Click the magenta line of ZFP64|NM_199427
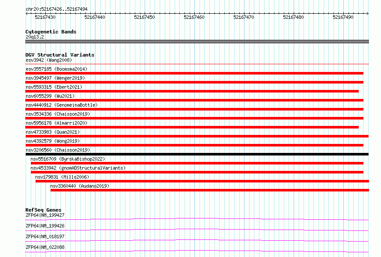 pyautogui.click(x=197, y=219)
